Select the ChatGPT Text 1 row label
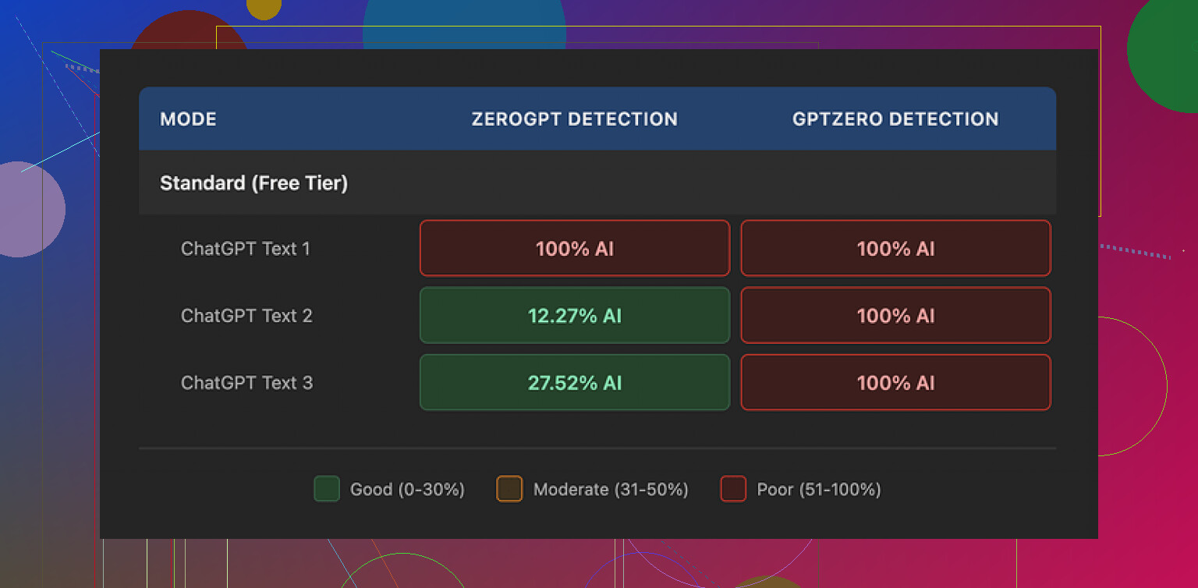1198x588 pixels. tap(246, 249)
